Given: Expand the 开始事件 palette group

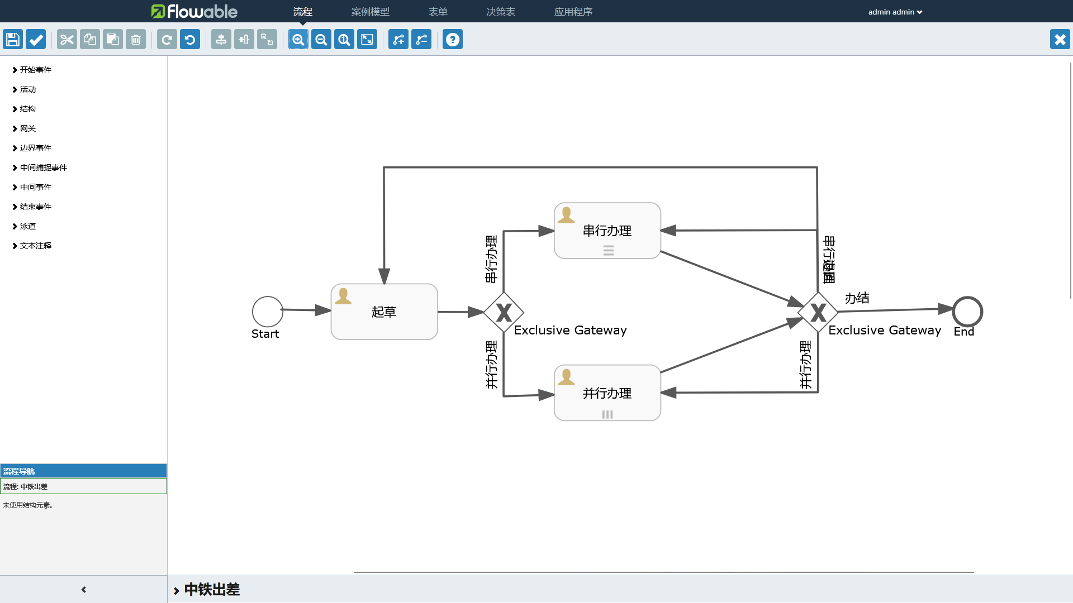Looking at the screenshot, I should pos(35,70).
